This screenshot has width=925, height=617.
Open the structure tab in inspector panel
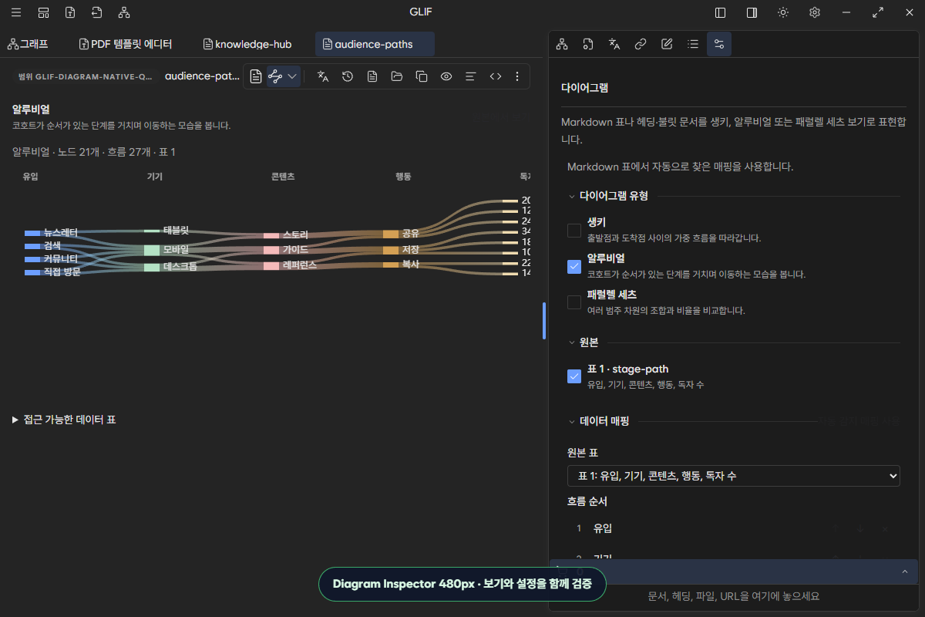pos(562,44)
